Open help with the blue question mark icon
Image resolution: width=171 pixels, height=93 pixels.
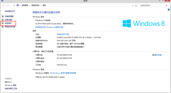[169, 10]
